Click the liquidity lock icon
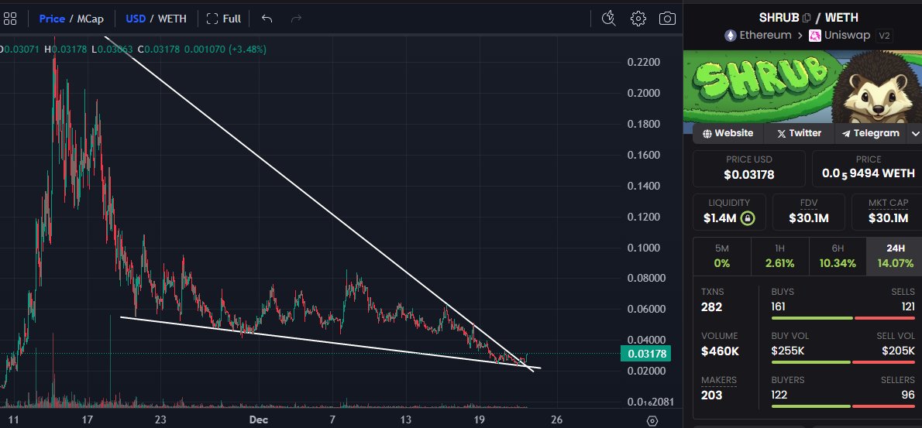922x428 pixels. coord(748,218)
